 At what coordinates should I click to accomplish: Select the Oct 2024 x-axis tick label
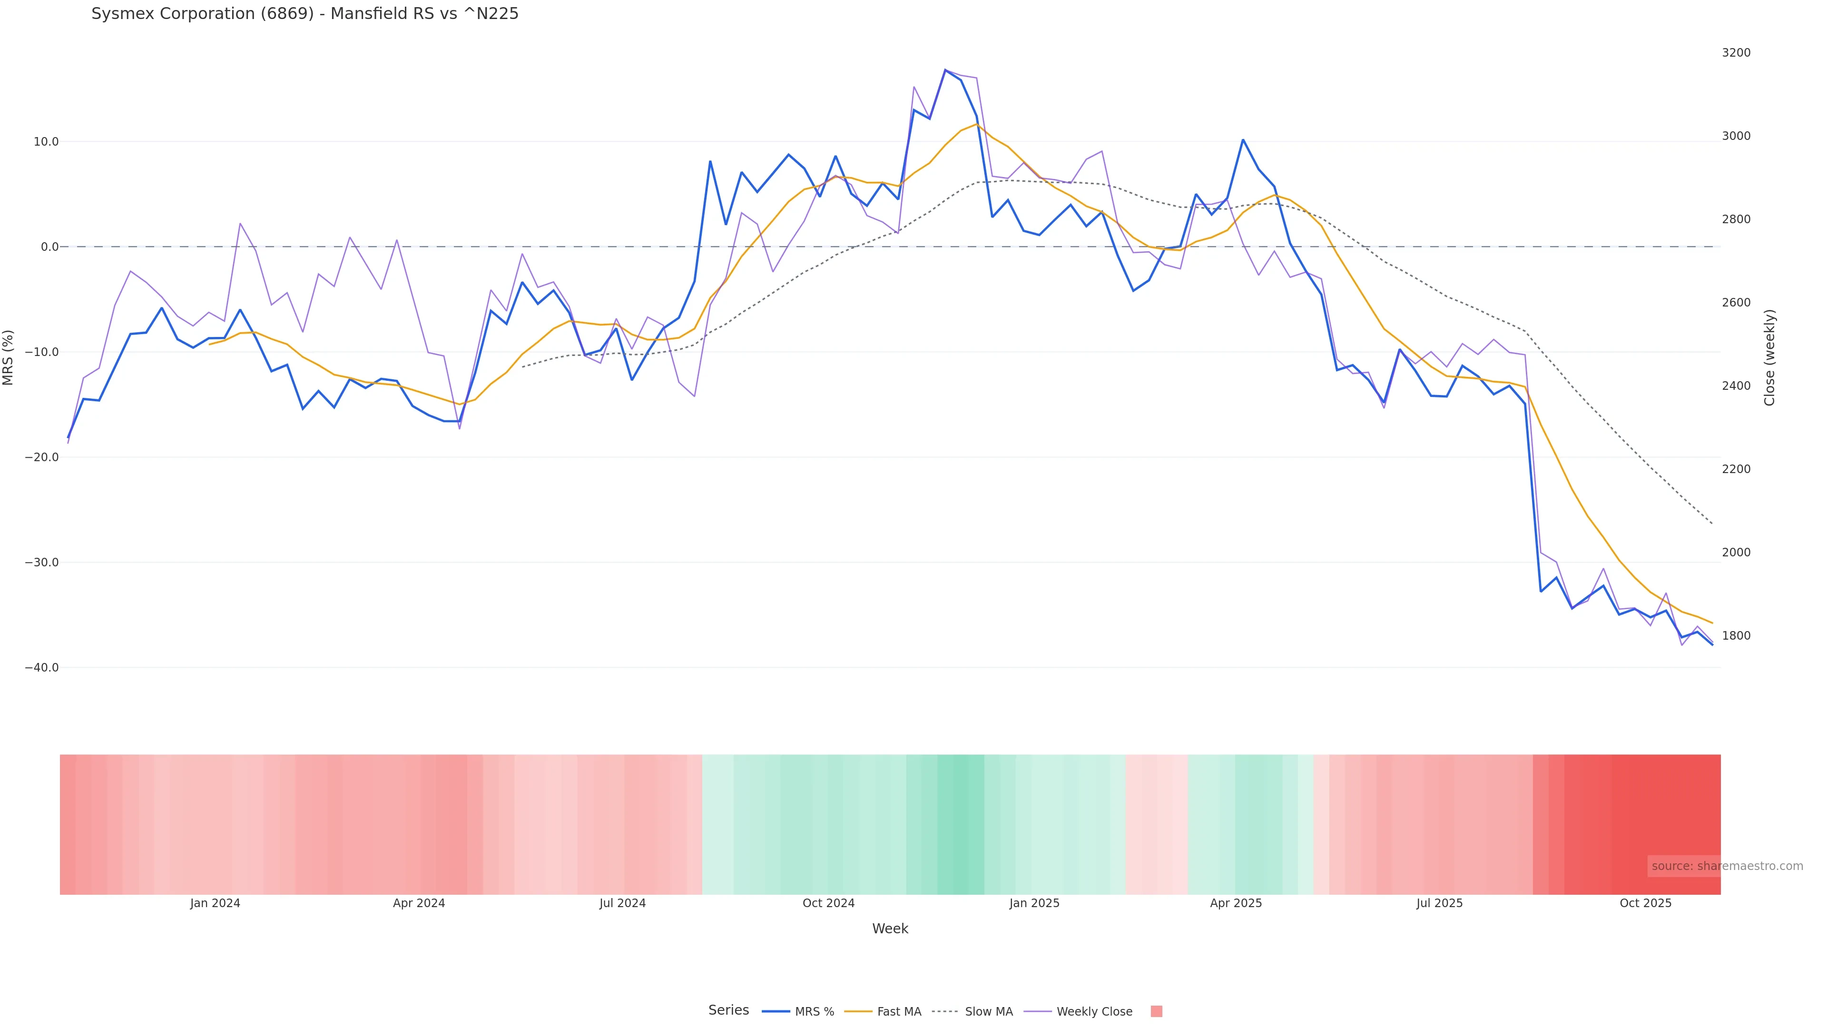click(828, 904)
